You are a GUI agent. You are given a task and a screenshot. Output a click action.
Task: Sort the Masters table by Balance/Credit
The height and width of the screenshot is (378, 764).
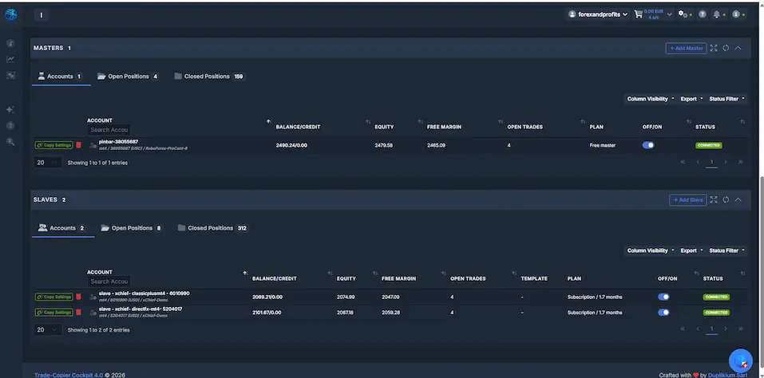368,121
